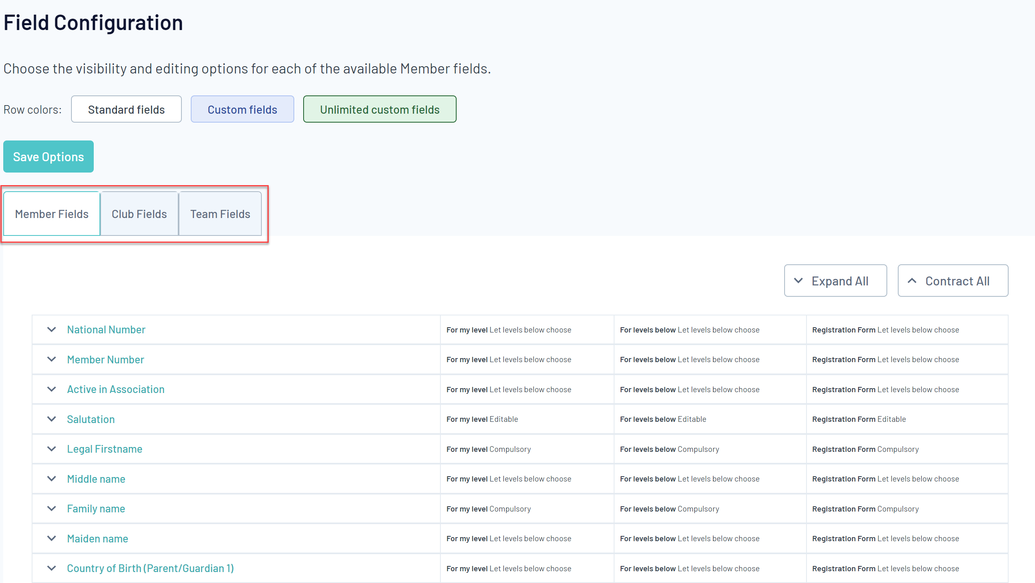Expand the National Number row chevron
The width and height of the screenshot is (1035, 583).
coord(52,330)
